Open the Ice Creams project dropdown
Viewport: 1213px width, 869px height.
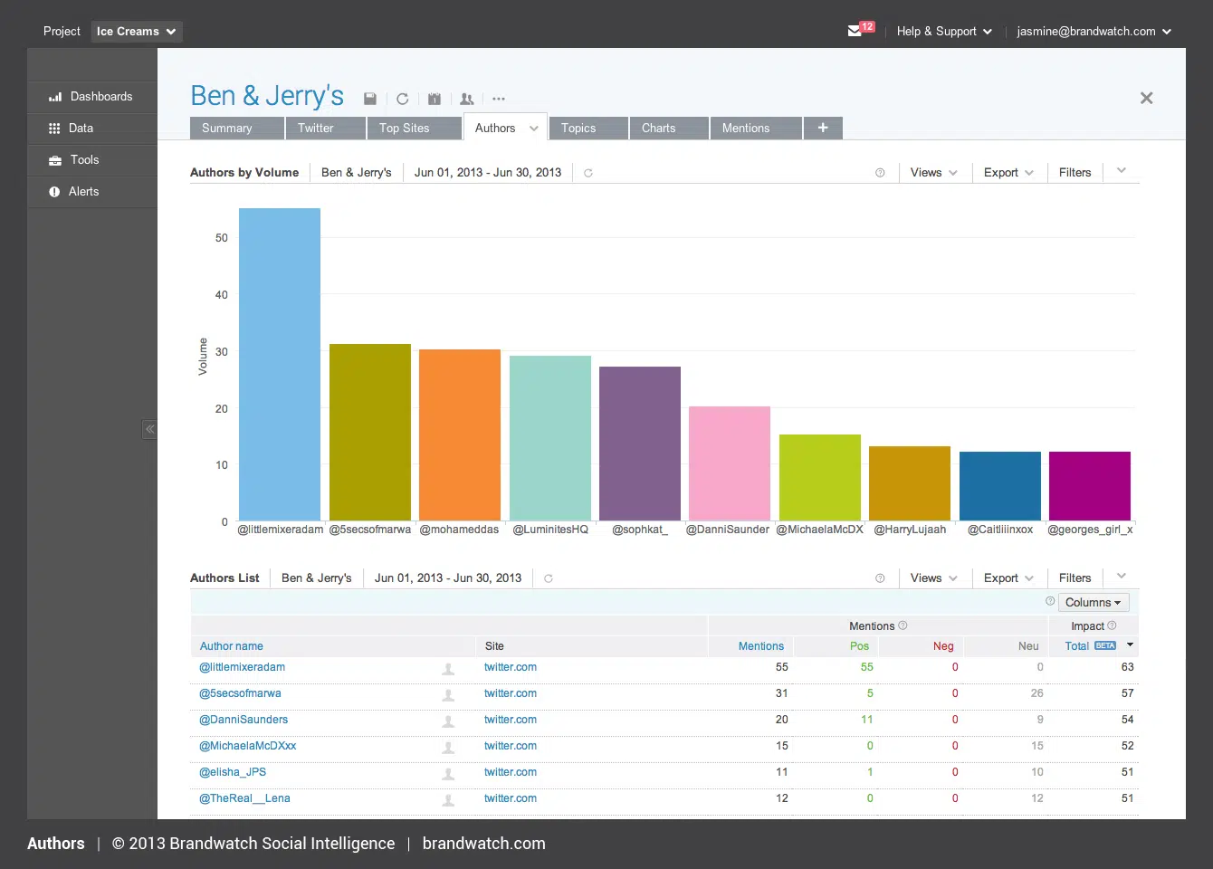[137, 31]
